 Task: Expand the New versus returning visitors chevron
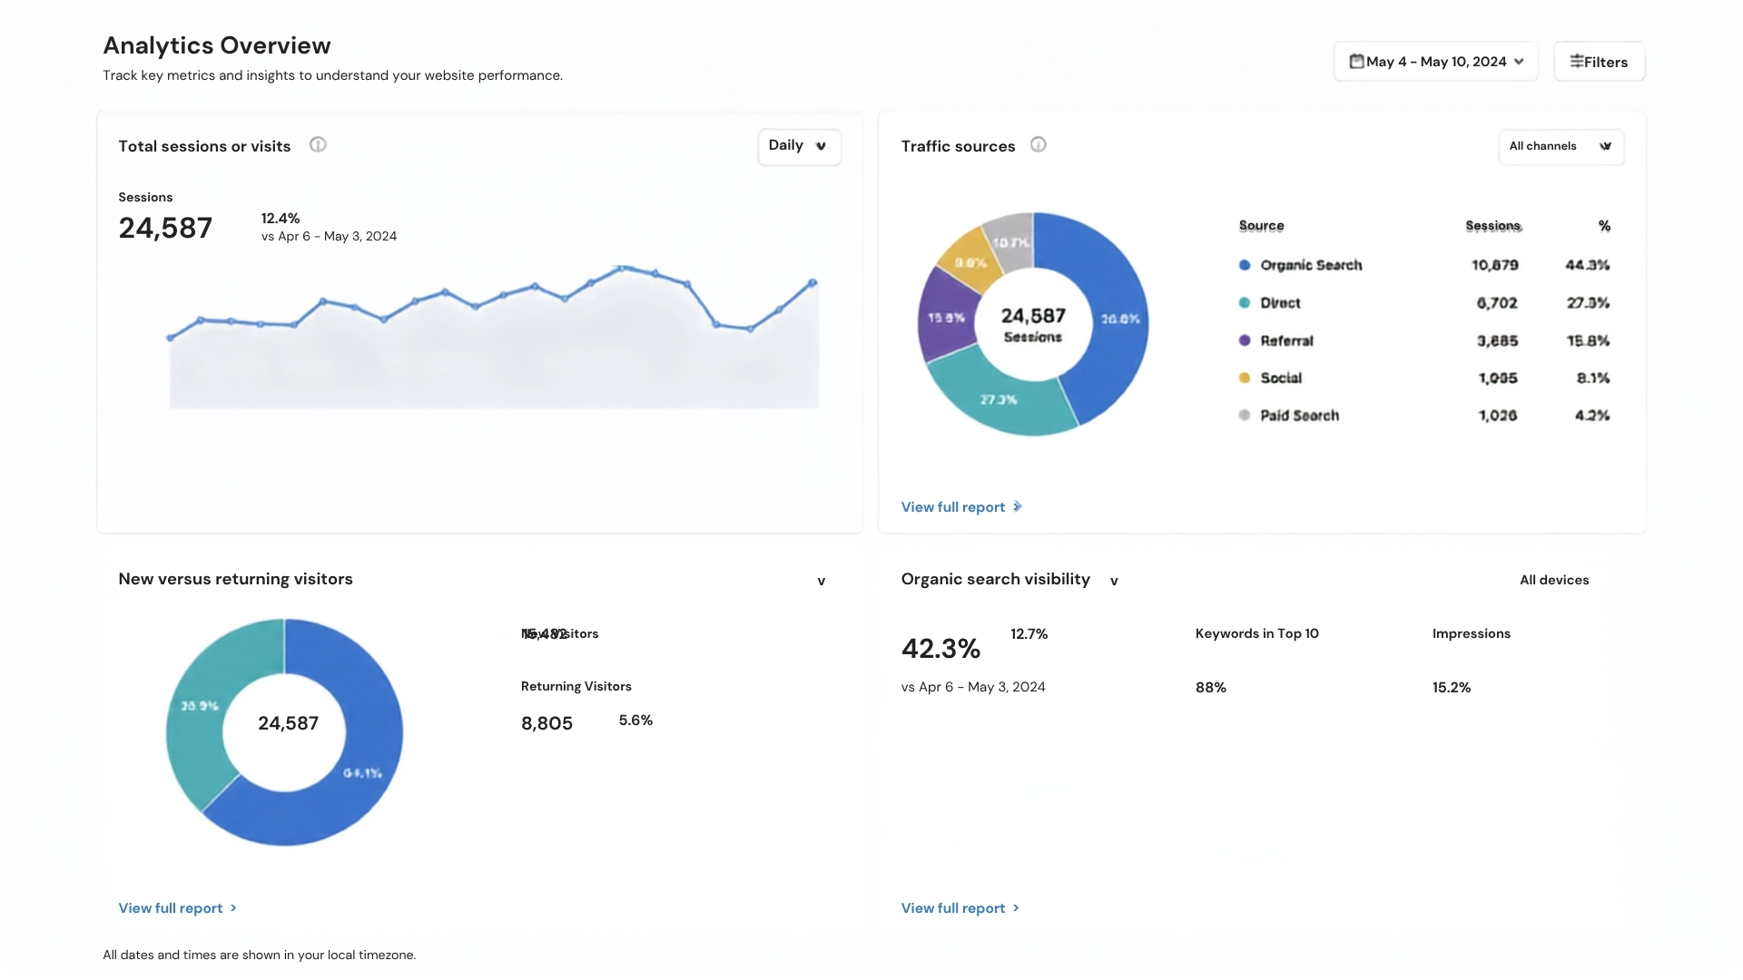(822, 582)
